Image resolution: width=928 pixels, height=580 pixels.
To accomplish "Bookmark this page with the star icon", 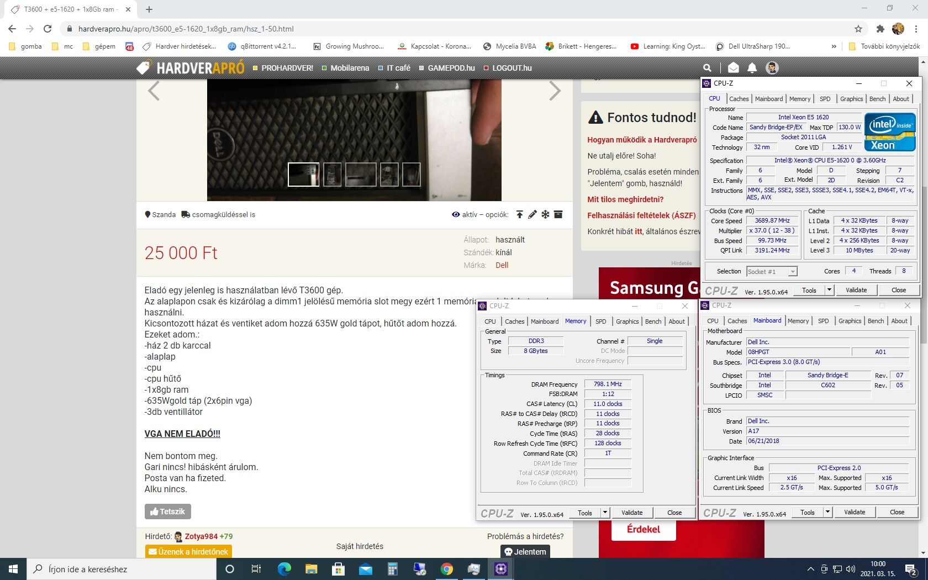I will [858, 29].
